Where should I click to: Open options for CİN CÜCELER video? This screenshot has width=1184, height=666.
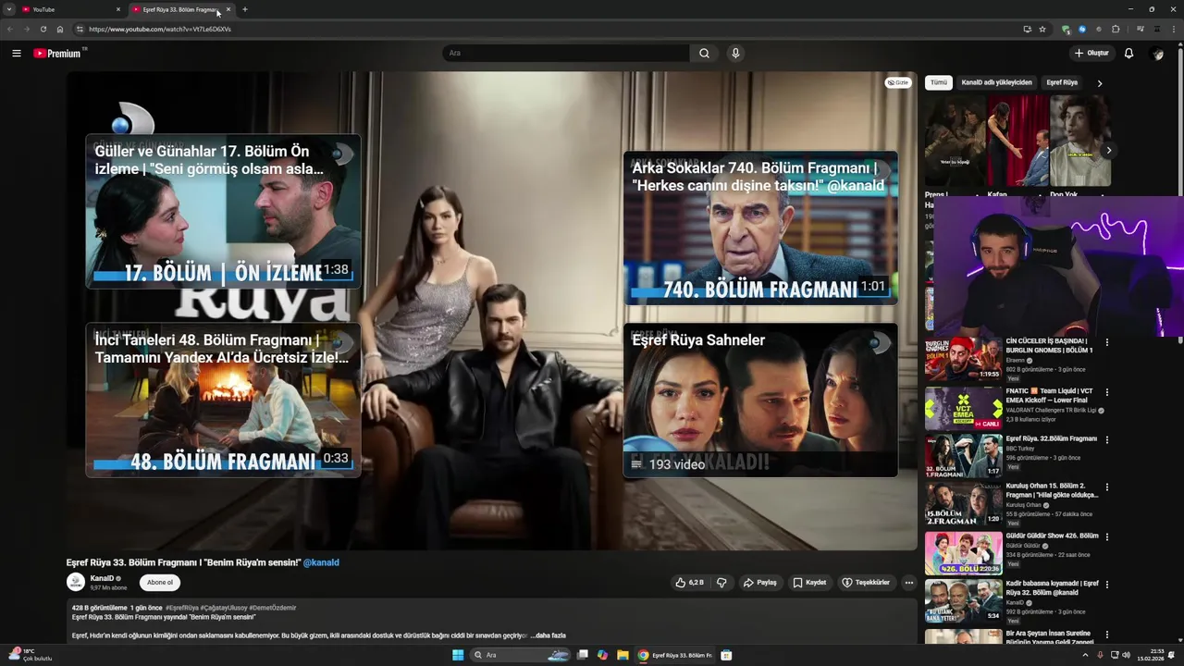(1106, 342)
